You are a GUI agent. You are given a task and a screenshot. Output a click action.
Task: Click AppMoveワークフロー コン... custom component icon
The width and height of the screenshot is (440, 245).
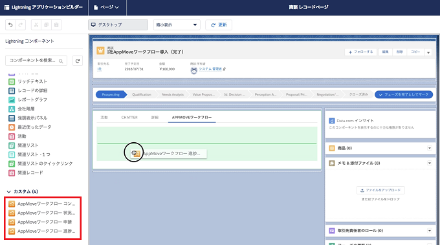12,204
